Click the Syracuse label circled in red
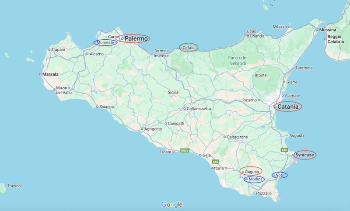The image size is (350, 211). pyautogui.click(x=305, y=155)
